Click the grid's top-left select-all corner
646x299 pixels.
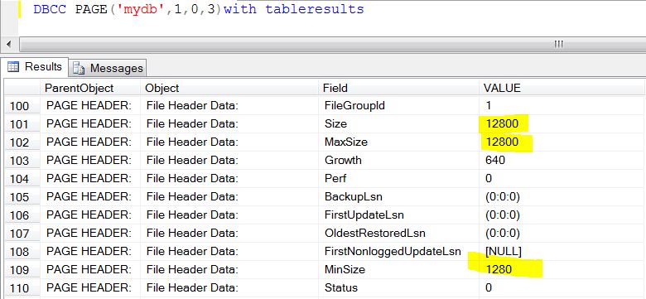point(22,88)
